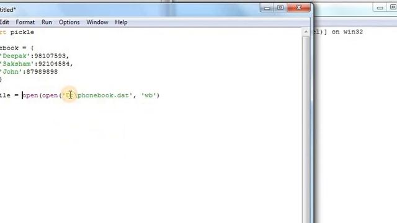Click the editor scrollbar up arrow

tap(306, 32)
